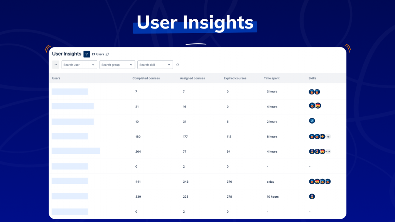Image resolution: width=395 pixels, height=222 pixels.
Task: Show the +24 additional skills
Action: point(328,151)
